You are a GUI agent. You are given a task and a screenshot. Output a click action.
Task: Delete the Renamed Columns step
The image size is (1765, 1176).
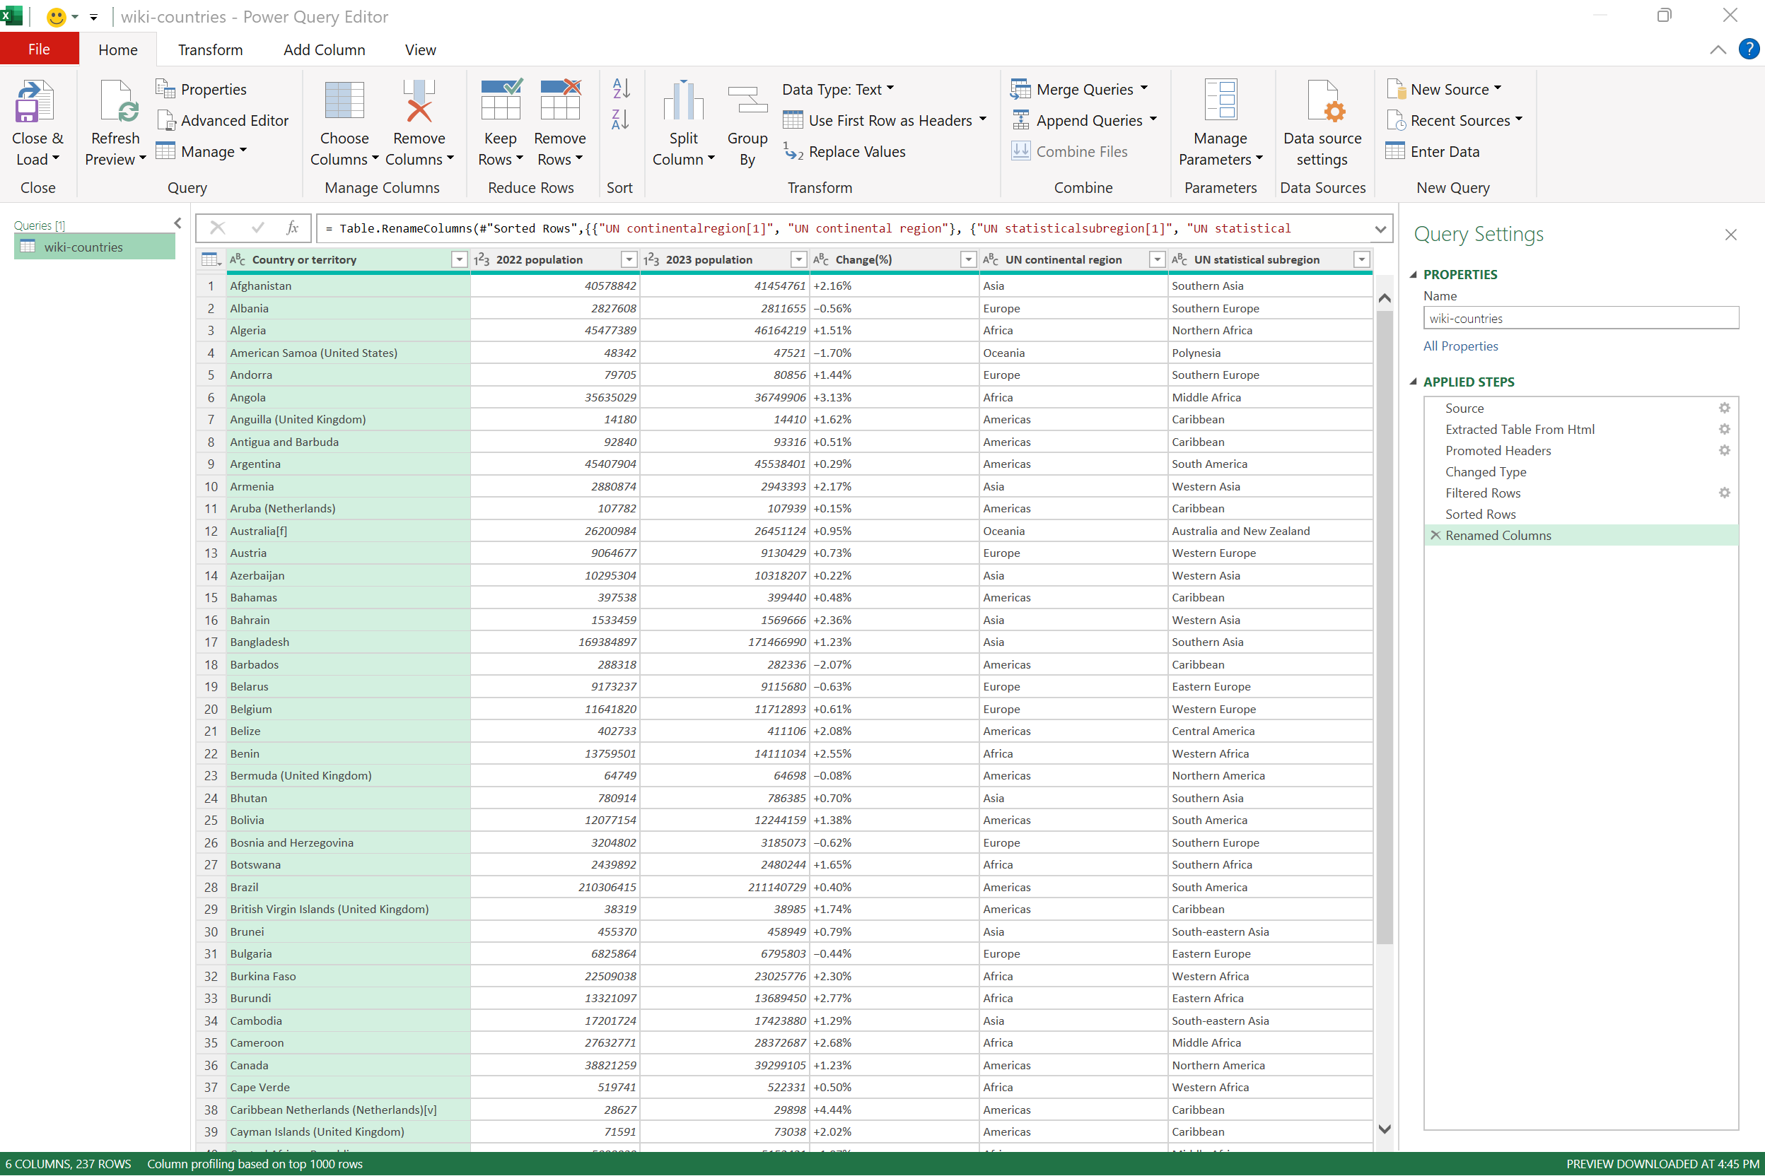[1435, 536]
